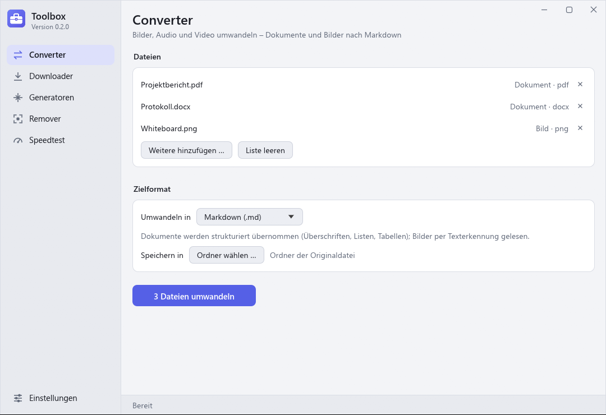Click the Dokument · docx type label
The height and width of the screenshot is (415, 606).
(539, 107)
